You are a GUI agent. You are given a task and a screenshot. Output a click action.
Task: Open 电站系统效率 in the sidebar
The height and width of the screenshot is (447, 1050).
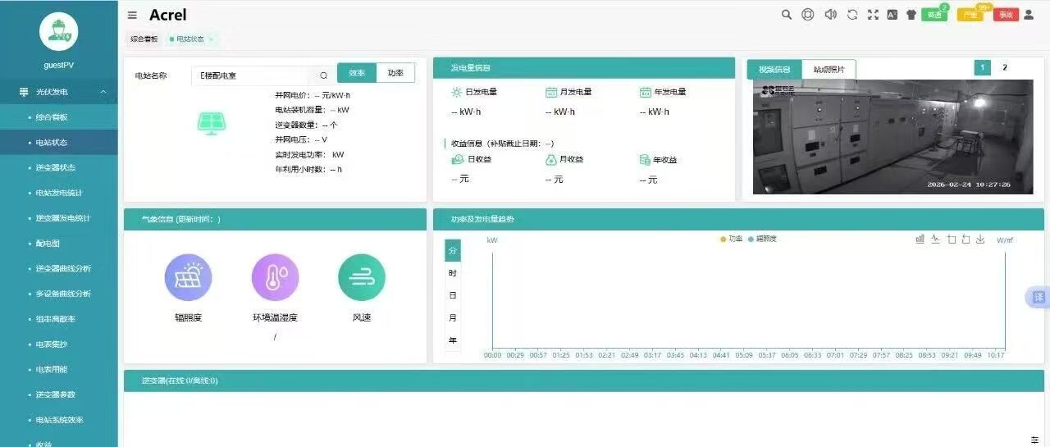(x=59, y=420)
